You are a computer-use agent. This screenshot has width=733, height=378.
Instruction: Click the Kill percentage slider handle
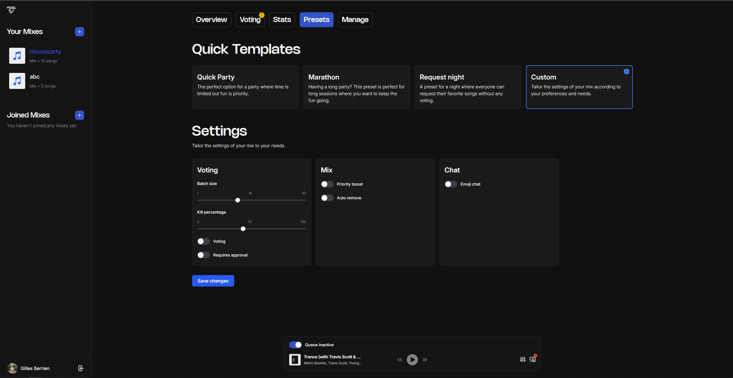pos(243,229)
